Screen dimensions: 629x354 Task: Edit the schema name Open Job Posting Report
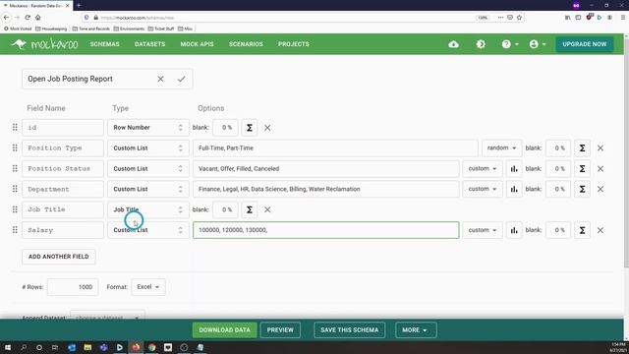coord(88,79)
